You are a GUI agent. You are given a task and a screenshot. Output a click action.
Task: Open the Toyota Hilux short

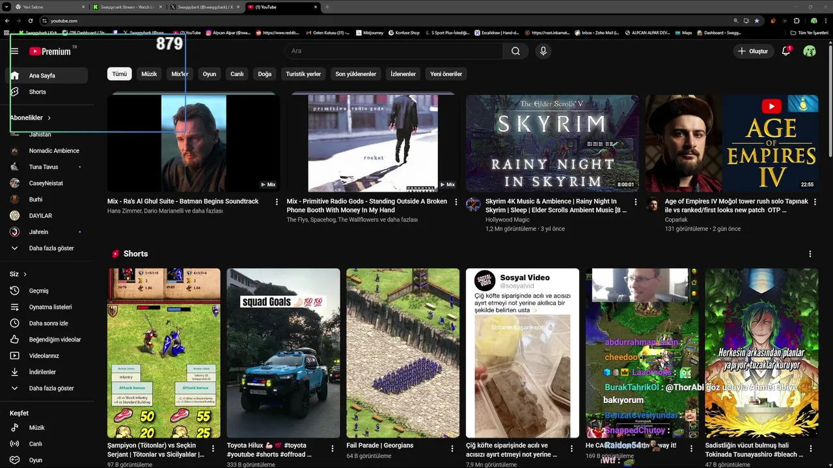pos(283,353)
